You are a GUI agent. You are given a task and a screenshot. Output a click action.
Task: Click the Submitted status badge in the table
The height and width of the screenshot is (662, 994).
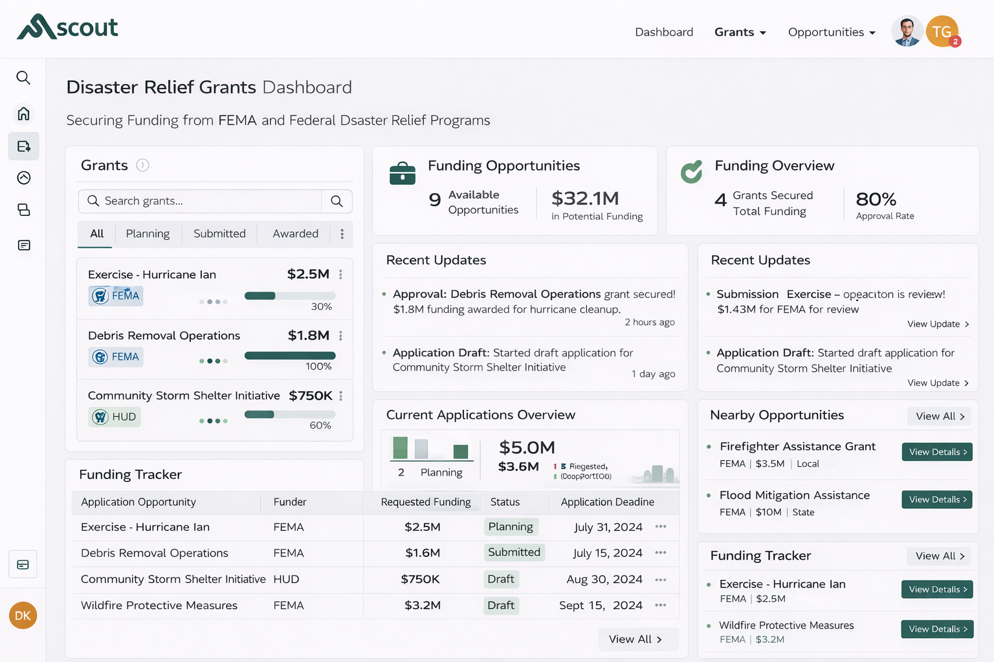tap(514, 552)
